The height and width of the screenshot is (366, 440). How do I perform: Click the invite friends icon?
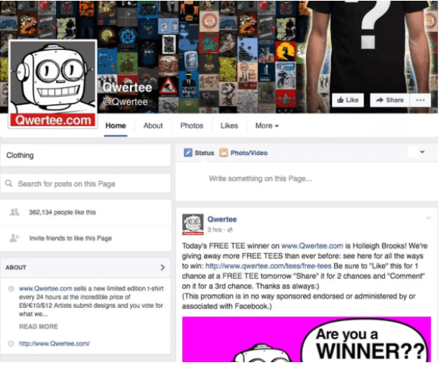pyautogui.click(x=14, y=238)
